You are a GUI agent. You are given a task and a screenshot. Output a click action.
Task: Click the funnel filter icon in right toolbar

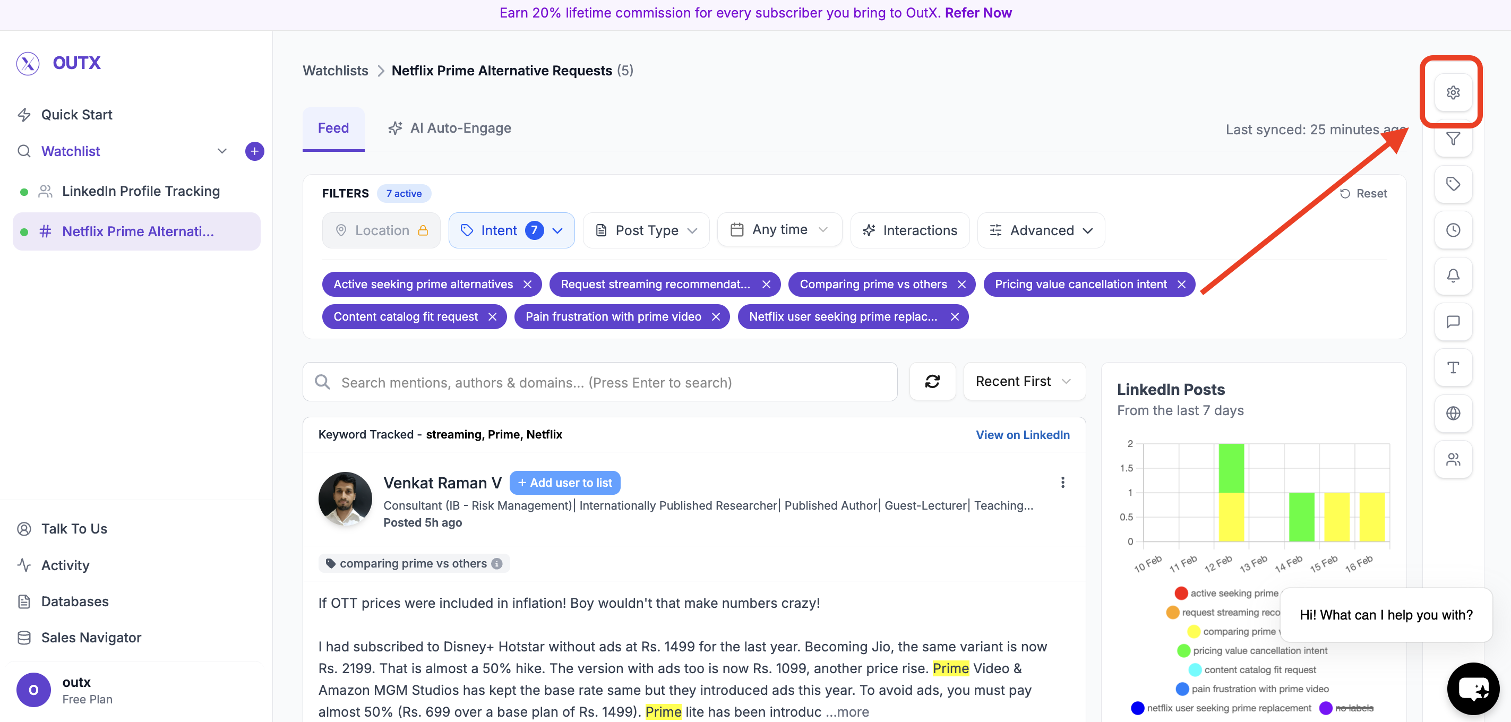point(1453,139)
